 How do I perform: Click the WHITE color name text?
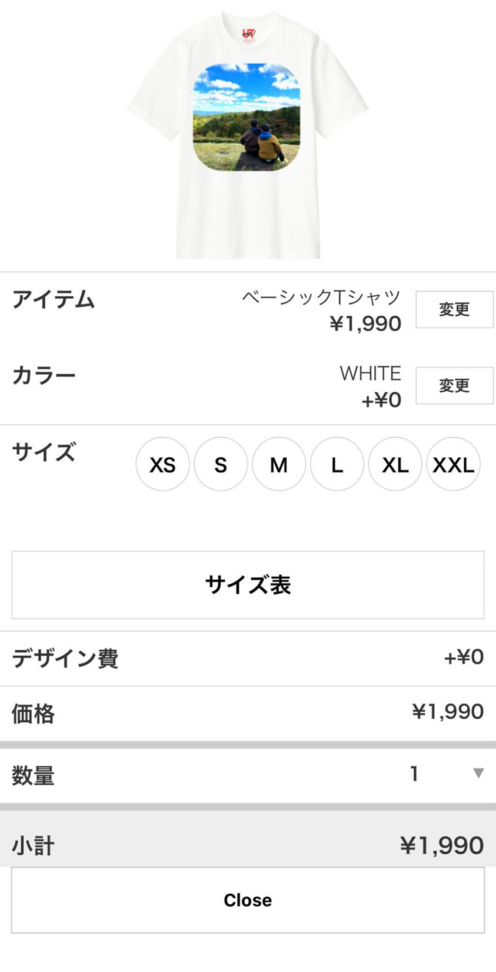click(370, 373)
